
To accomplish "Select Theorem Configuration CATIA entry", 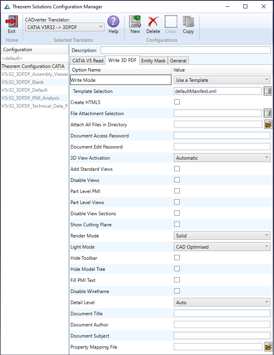I will [x=35, y=66].
